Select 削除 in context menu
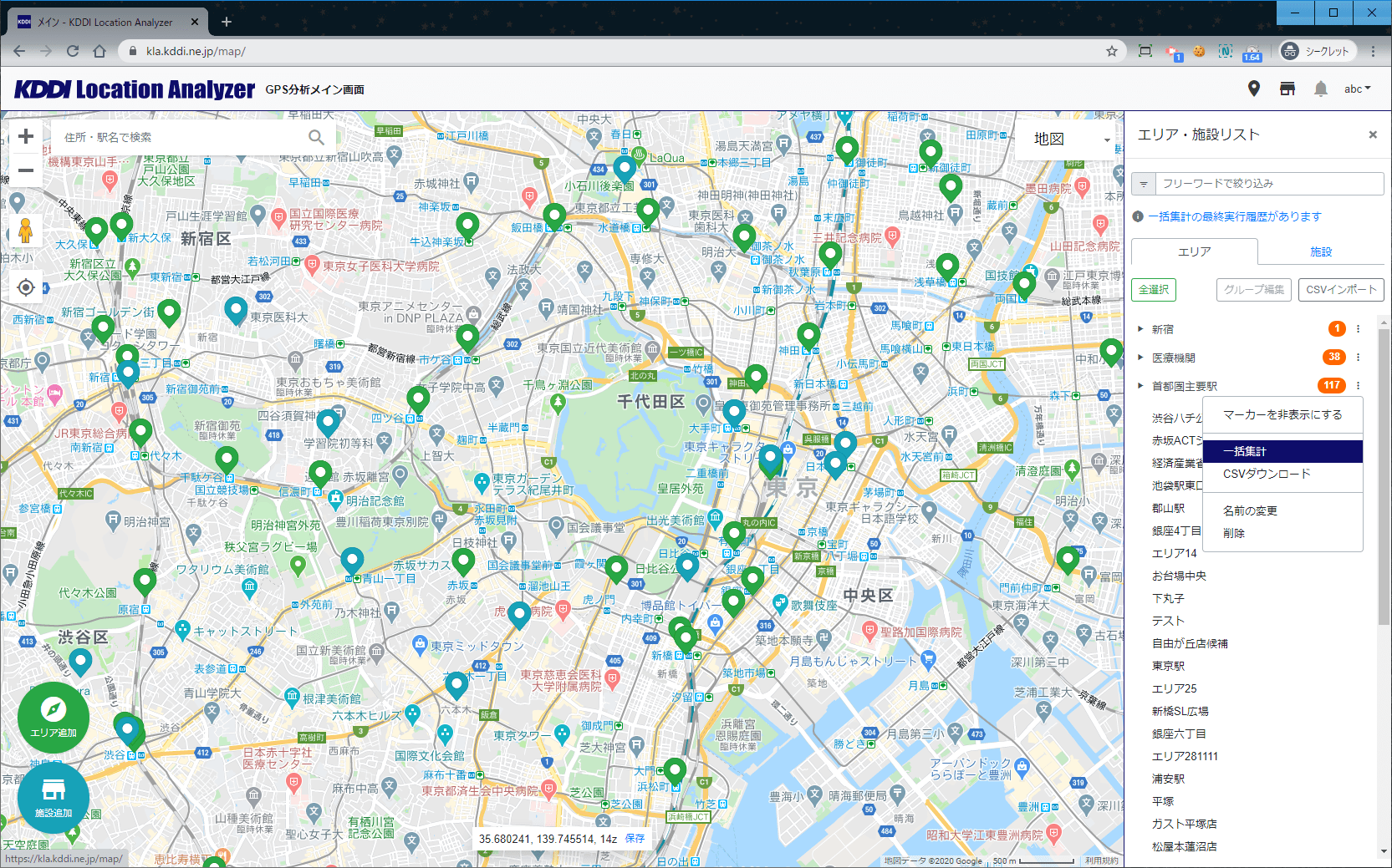 [1282, 533]
